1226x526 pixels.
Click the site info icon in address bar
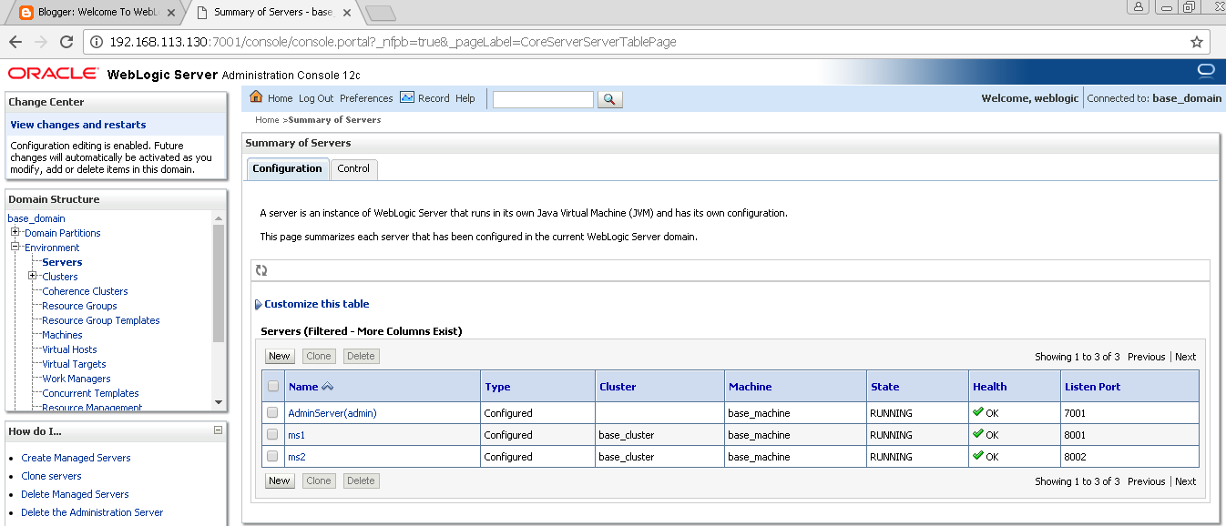point(97,42)
